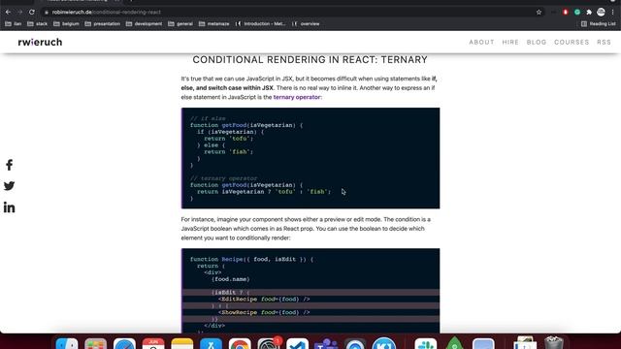Open Launchpad from the dock
Screen dimensions: 621x349
click(95, 343)
